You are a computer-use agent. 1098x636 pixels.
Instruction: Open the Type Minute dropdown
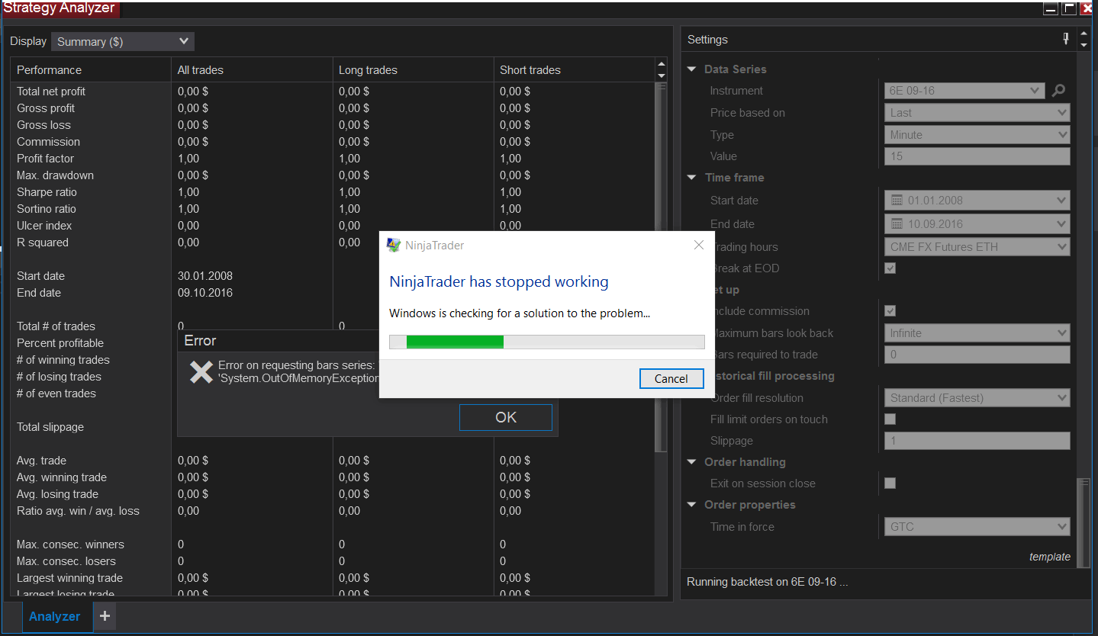point(977,135)
